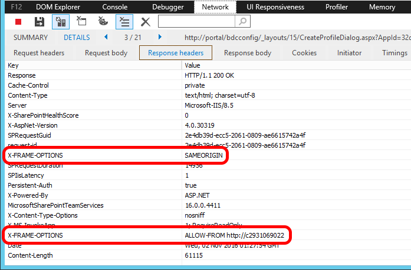Viewport: 411px width, 270px height.
Task: Click the clear cookies icon
Action: pyautogui.click(x=103, y=22)
